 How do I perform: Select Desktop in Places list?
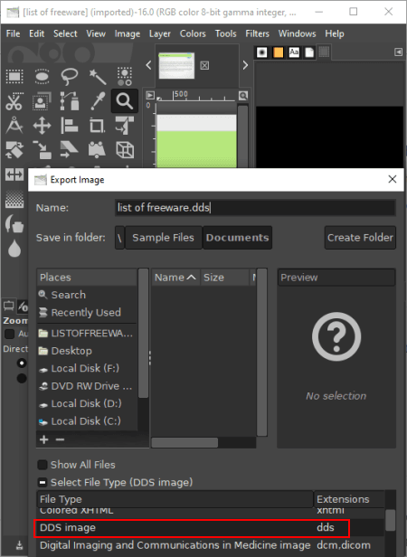click(x=87, y=351)
